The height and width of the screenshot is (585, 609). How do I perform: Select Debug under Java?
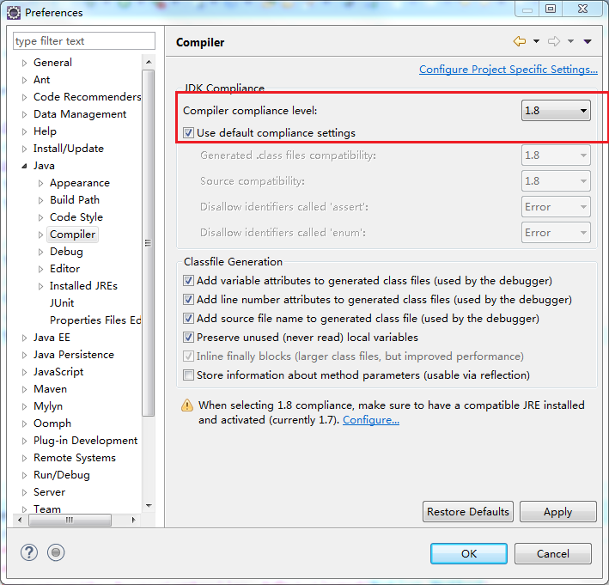[66, 252]
